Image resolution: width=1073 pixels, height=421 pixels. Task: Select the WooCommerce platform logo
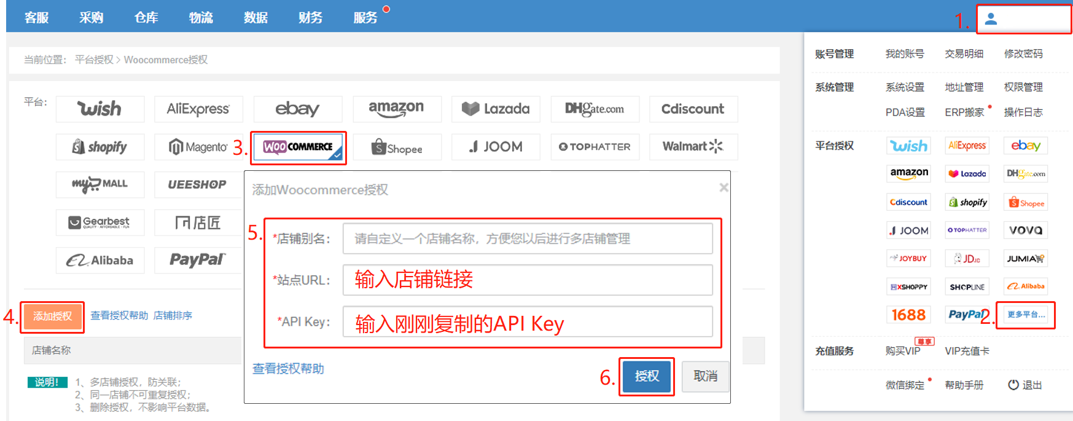tap(298, 147)
